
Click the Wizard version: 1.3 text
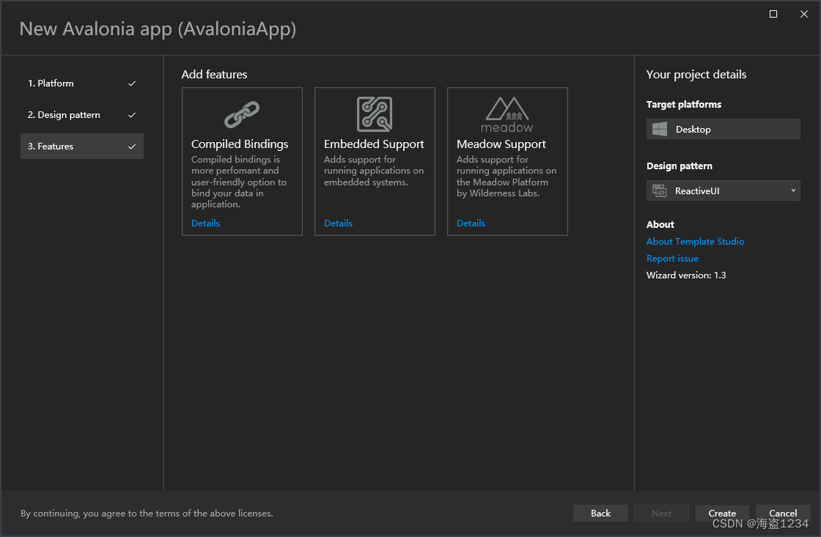click(x=686, y=275)
